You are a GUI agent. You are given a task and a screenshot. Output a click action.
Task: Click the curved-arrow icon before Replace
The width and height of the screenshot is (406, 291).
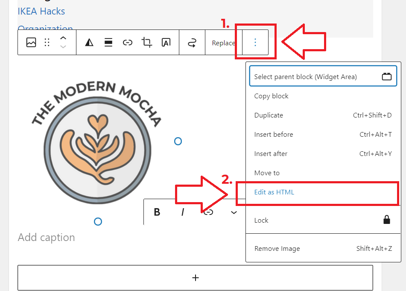coord(192,42)
